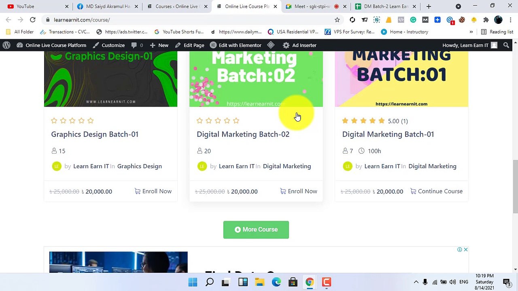Switch to the MD Saiyd Akramul Facebook tab
Viewport: 518px width, 291px height.
tap(107, 6)
